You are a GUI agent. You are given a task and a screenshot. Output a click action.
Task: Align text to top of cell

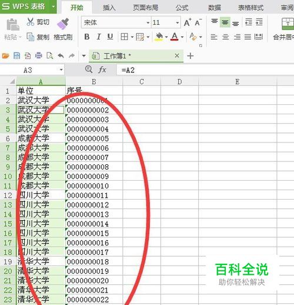[215, 21]
